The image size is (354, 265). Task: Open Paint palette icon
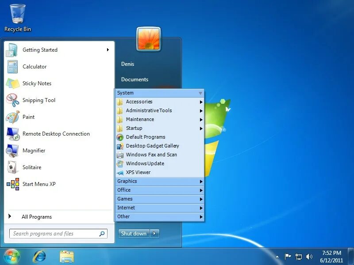[x=13, y=117]
